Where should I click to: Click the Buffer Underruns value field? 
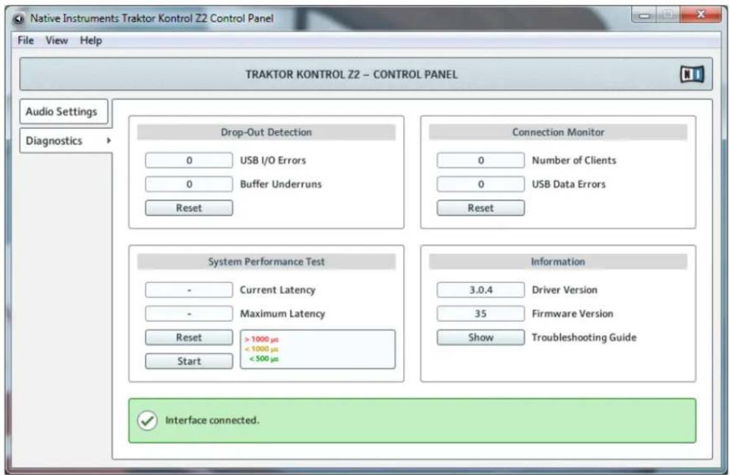pos(189,184)
